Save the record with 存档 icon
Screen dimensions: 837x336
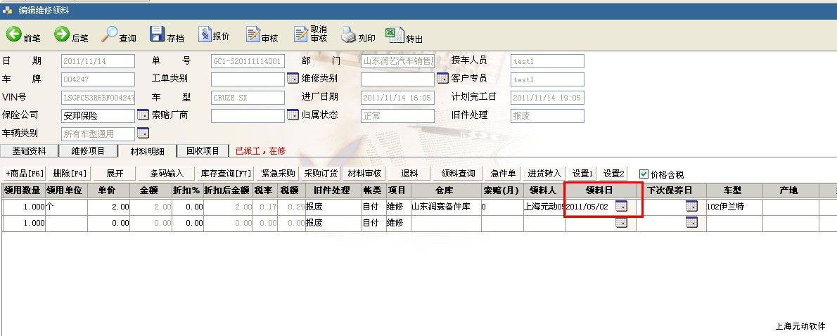point(157,34)
